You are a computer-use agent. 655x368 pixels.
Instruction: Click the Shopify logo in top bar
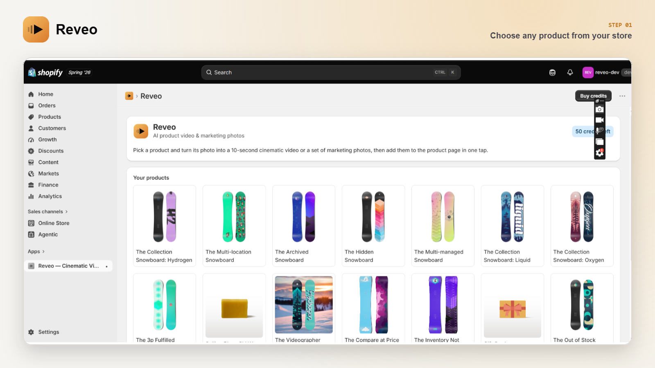click(x=45, y=72)
